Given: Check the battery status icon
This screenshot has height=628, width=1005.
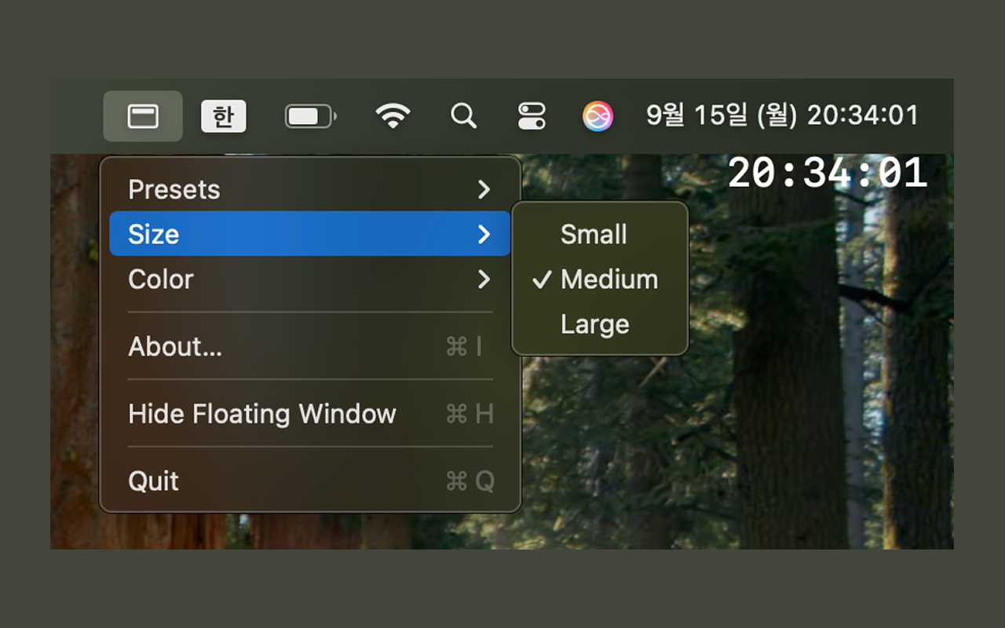Looking at the screenshot, I should point(311,116).
